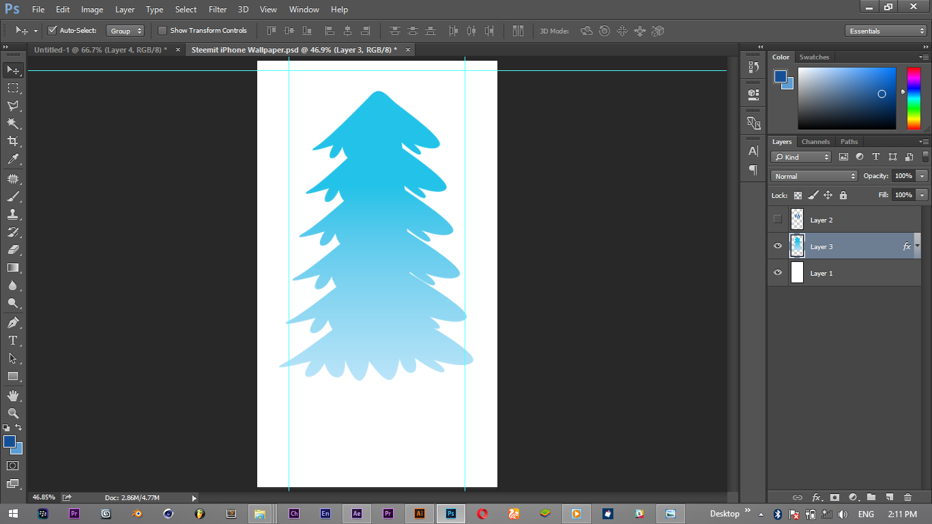This screenshot has width=932, height=524.
Task: Select the Polygonal Lasso tool
Action: (x=13, y=106)
